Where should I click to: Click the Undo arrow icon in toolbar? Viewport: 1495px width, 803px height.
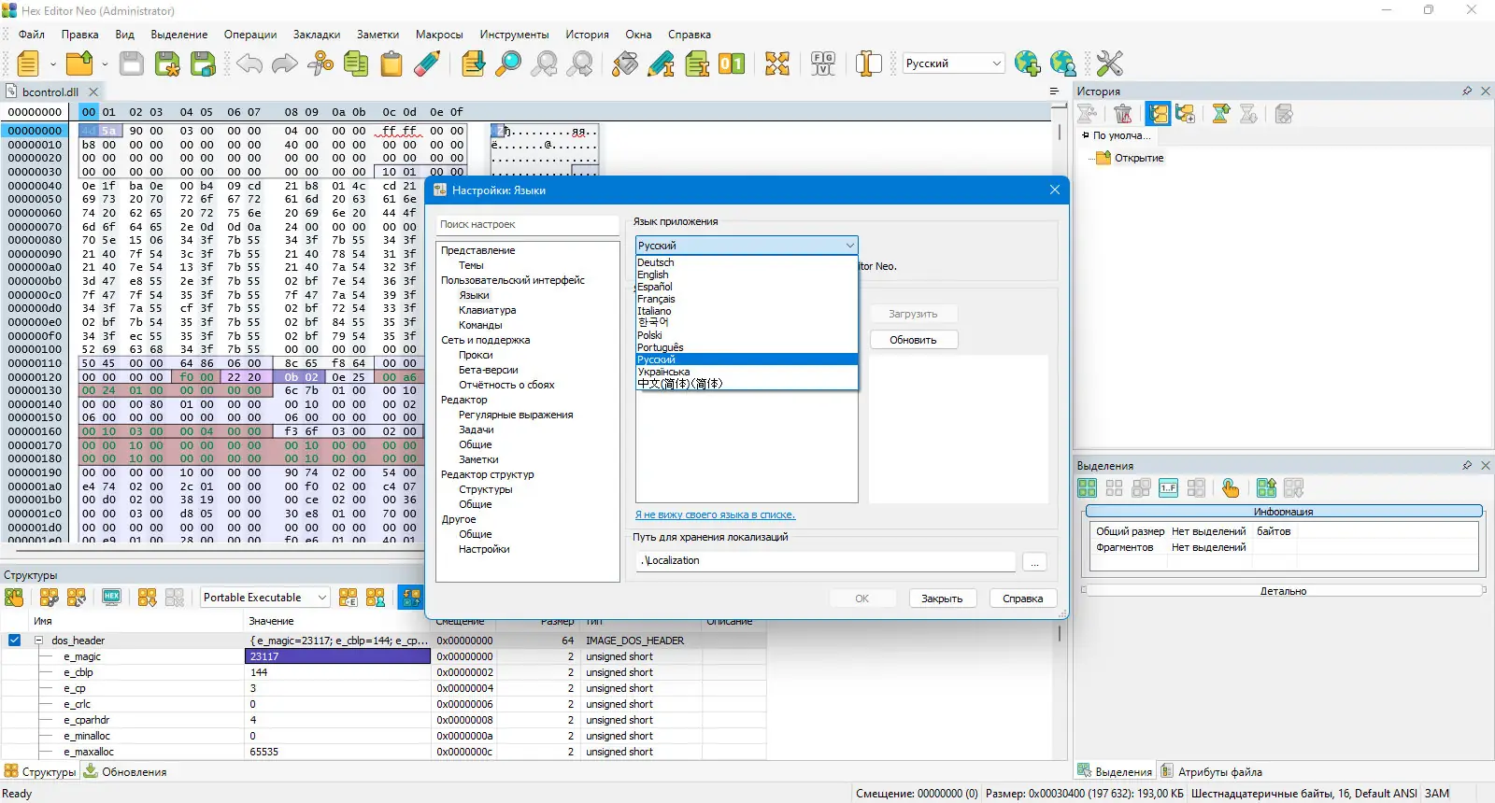pos(249,63)
